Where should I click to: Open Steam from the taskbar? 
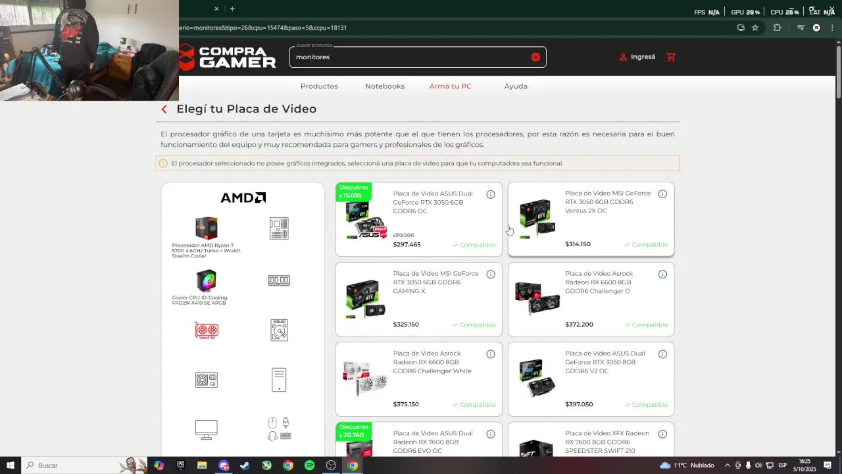click(245, 465)
